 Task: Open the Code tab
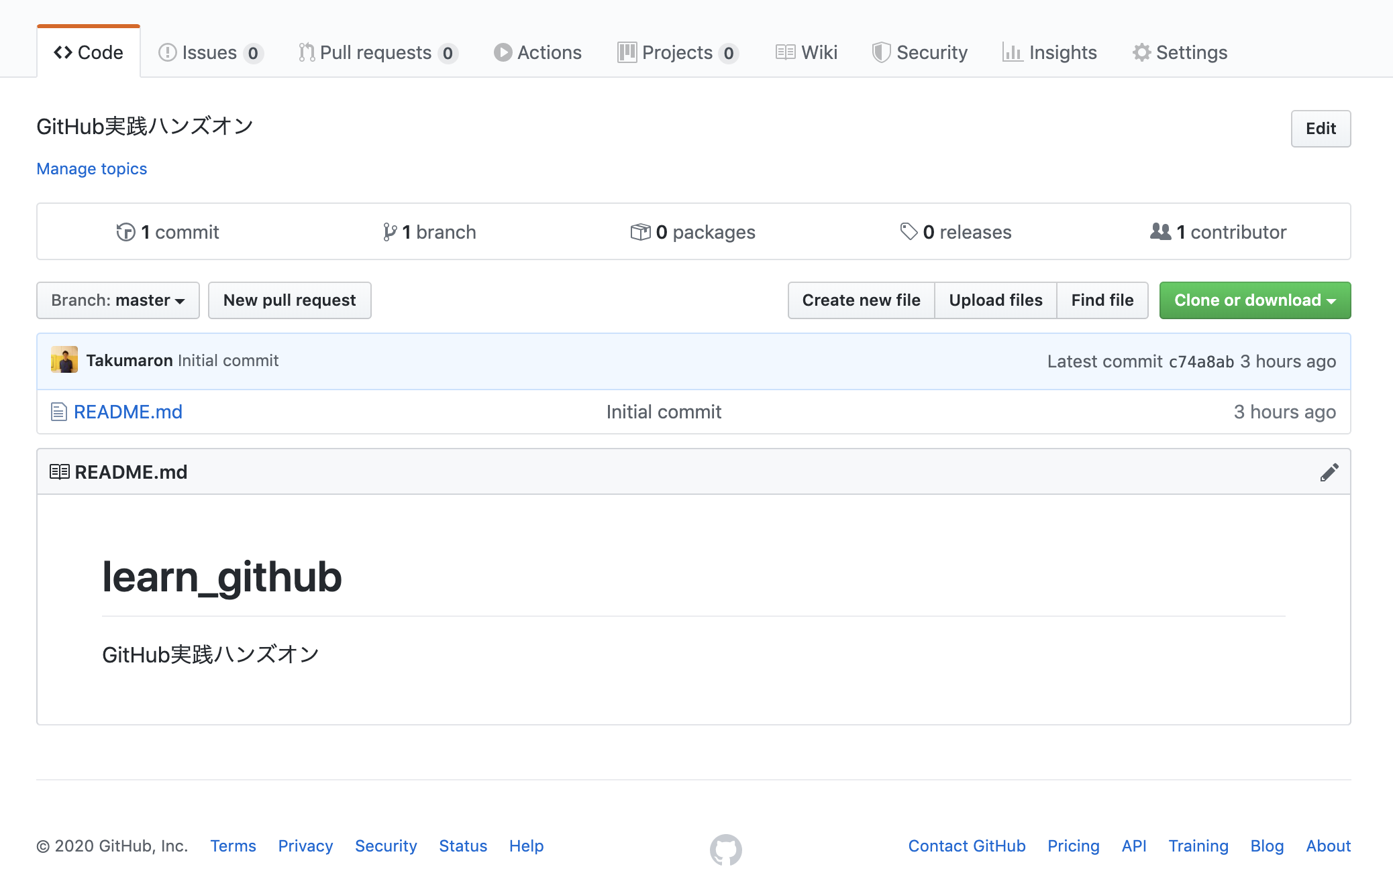click(x=89, y=52)
